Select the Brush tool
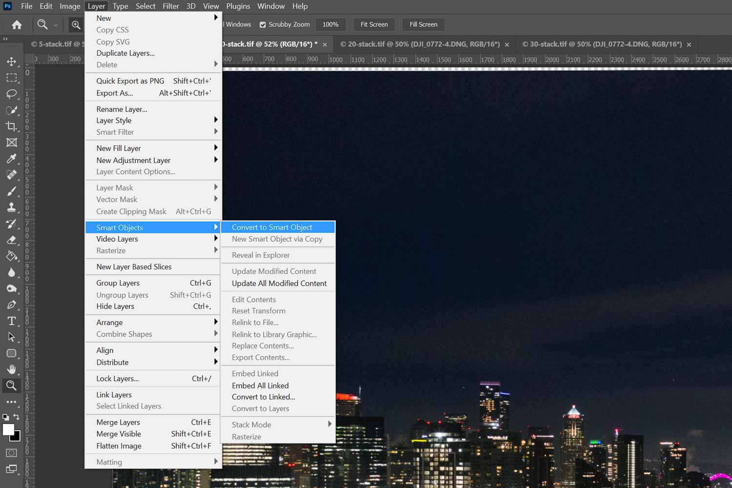 tap(11, 191)
